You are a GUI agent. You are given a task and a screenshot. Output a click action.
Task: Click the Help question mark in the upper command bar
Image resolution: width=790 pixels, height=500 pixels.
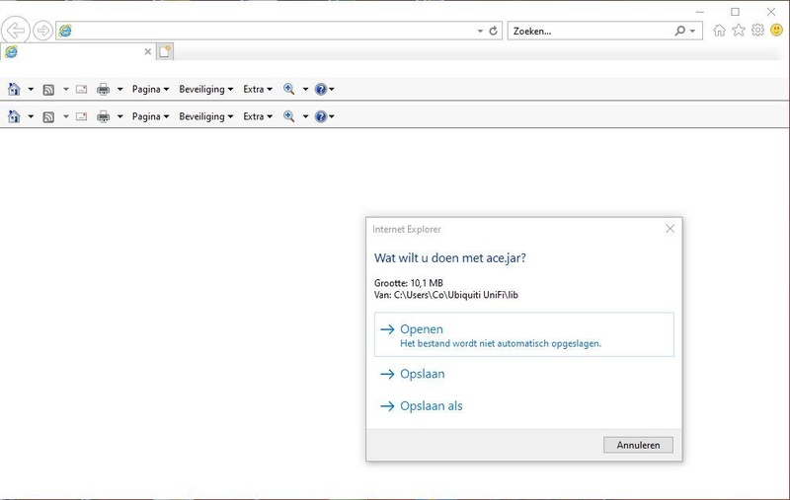click(321, 89)
